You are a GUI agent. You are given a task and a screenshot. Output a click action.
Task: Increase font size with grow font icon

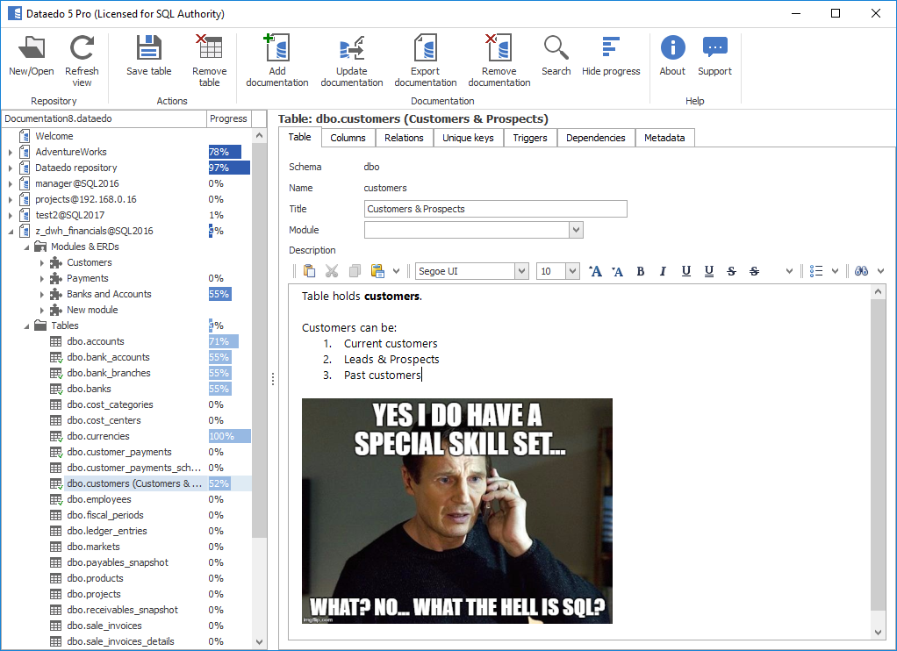(595, 271)
